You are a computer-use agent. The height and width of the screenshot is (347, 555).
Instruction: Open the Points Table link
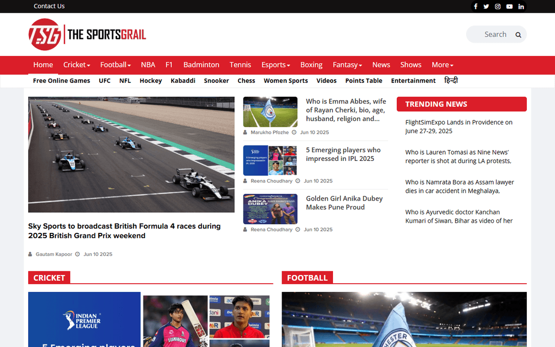(364, 81)
